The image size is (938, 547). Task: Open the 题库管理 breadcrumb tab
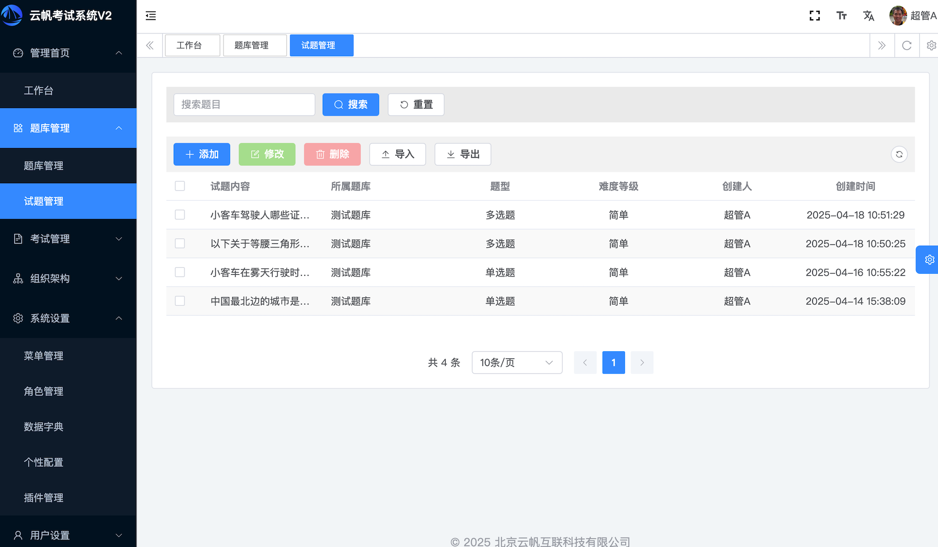pos(254,45)
